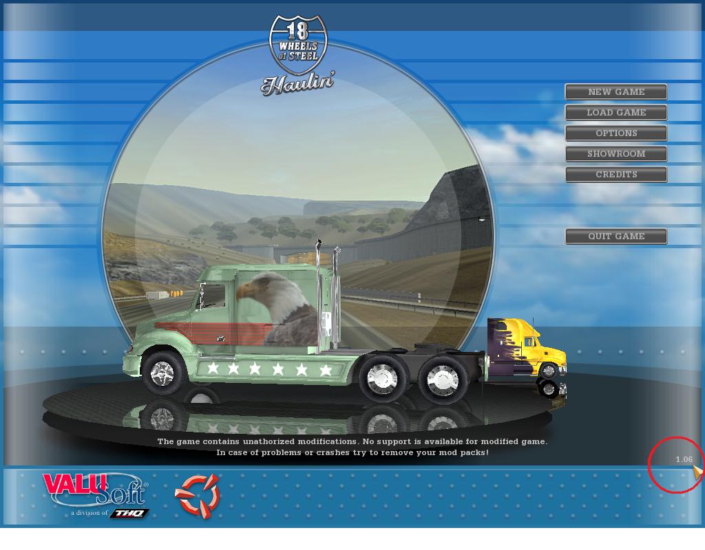Click the bald eagle artwork on cab
Screen dimensions: 705x550
pyautogui.click(x=277, y=309)
